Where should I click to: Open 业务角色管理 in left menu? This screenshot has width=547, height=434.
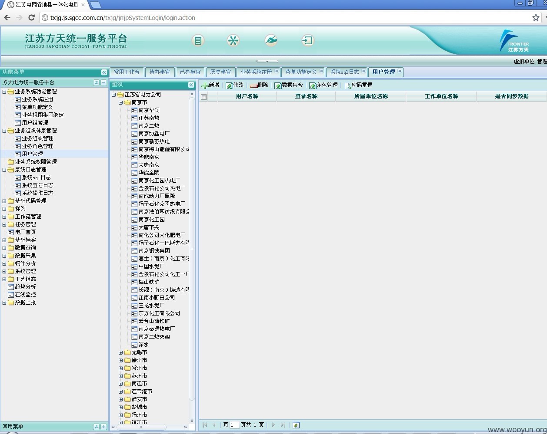pos(37,146)
